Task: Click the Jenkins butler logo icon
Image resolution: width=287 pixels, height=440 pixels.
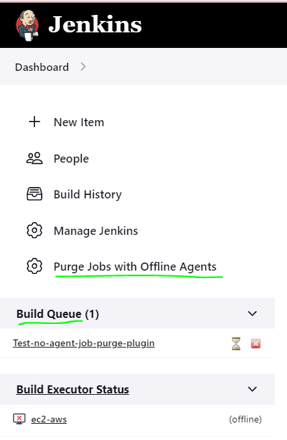Action: point(27,26)
